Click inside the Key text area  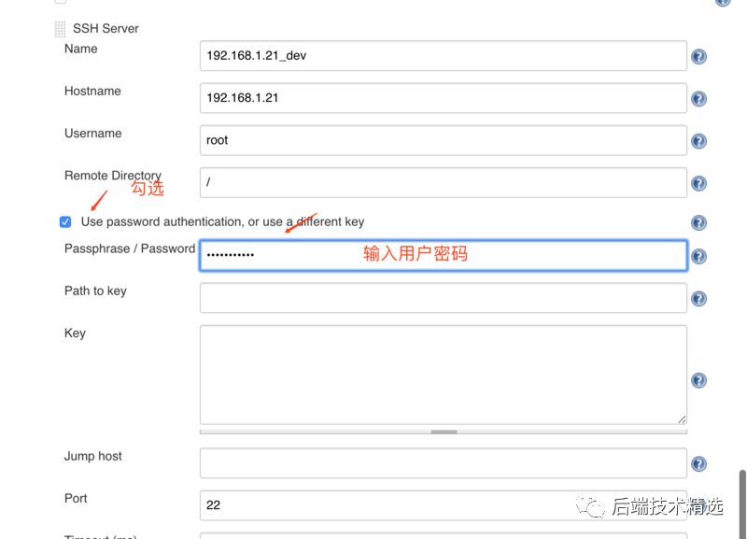pos(443,375)
